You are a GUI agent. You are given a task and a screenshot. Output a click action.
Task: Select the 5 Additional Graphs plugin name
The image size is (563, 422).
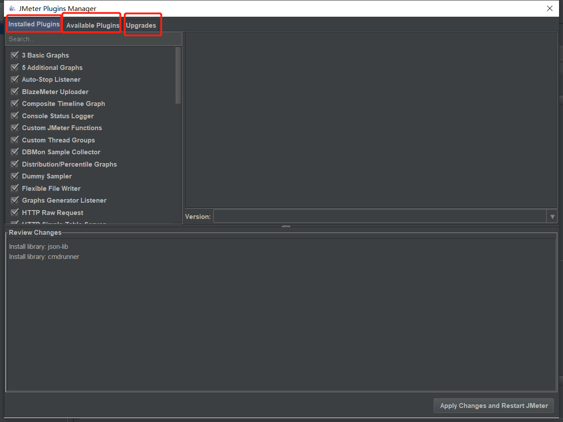52,68
